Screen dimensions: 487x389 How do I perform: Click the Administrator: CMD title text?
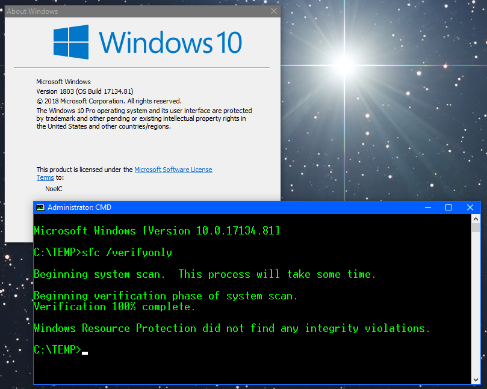79,207
